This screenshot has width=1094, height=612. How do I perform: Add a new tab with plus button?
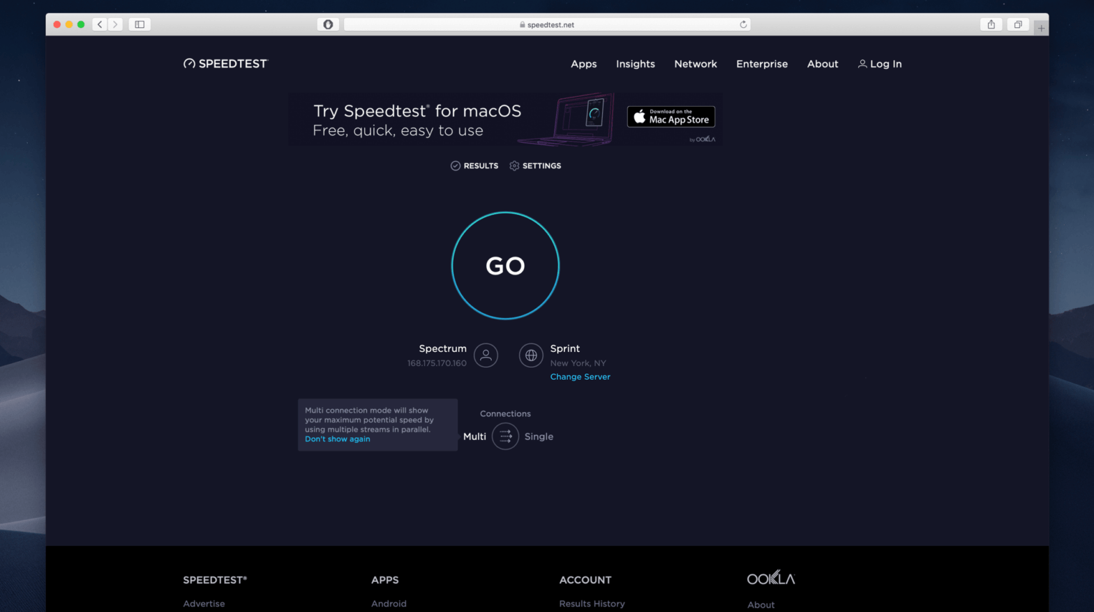coord(1041,28)
